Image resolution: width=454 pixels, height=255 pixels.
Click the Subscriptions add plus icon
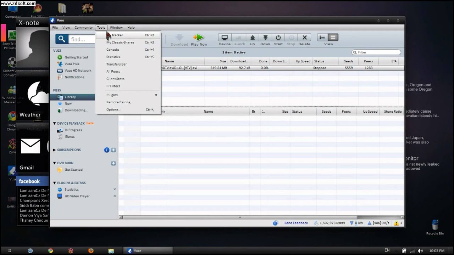pyautogui.click(x=113, y=150)
